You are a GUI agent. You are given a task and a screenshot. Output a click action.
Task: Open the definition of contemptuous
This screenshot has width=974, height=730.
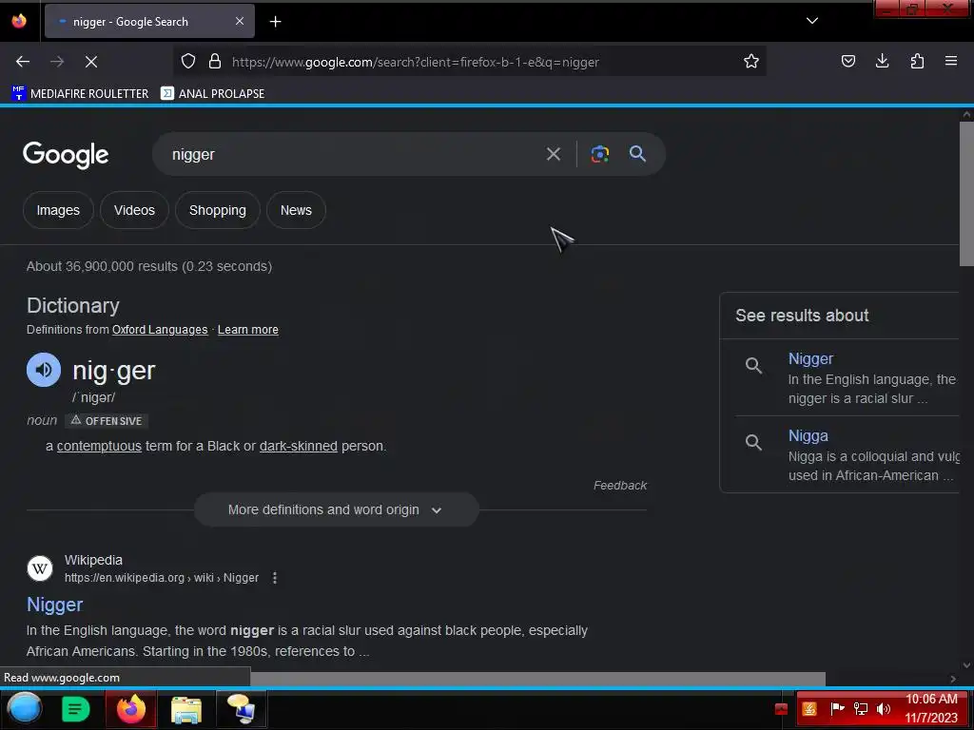(x=99, y=447)
